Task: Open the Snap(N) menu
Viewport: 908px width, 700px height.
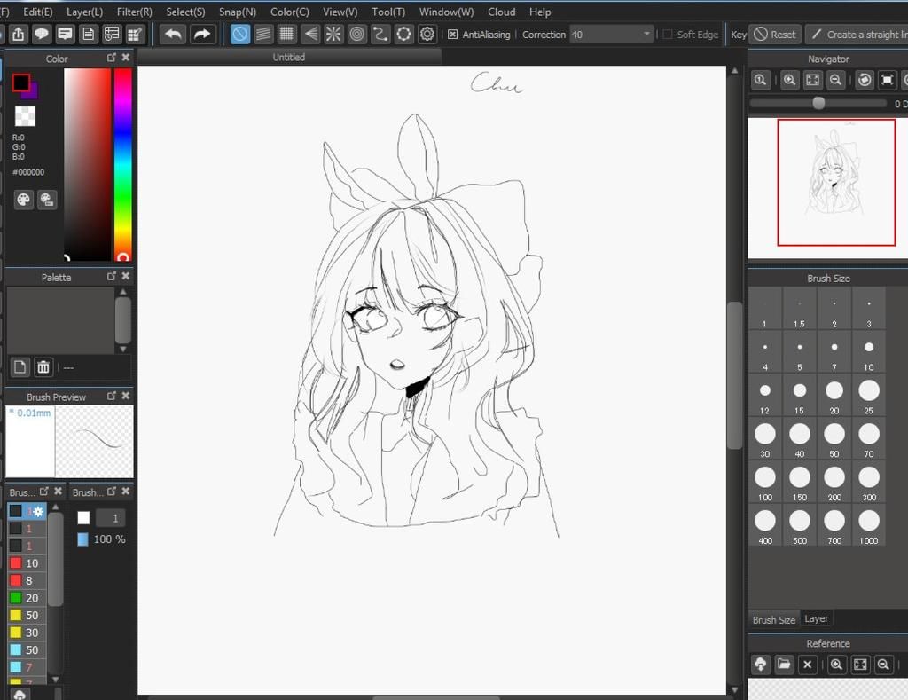Action: pyautogui.click(x=238, y=12)
